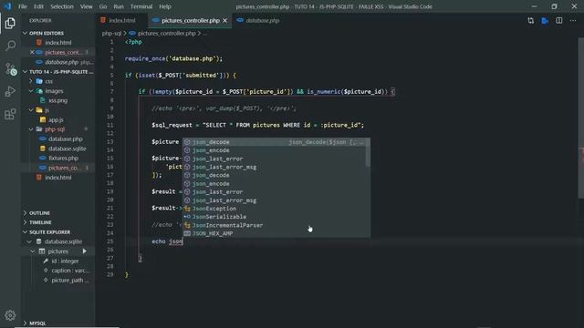The height and width of the screenshot is (328, 584).
Task: Open app.js file
Action: 56,119
